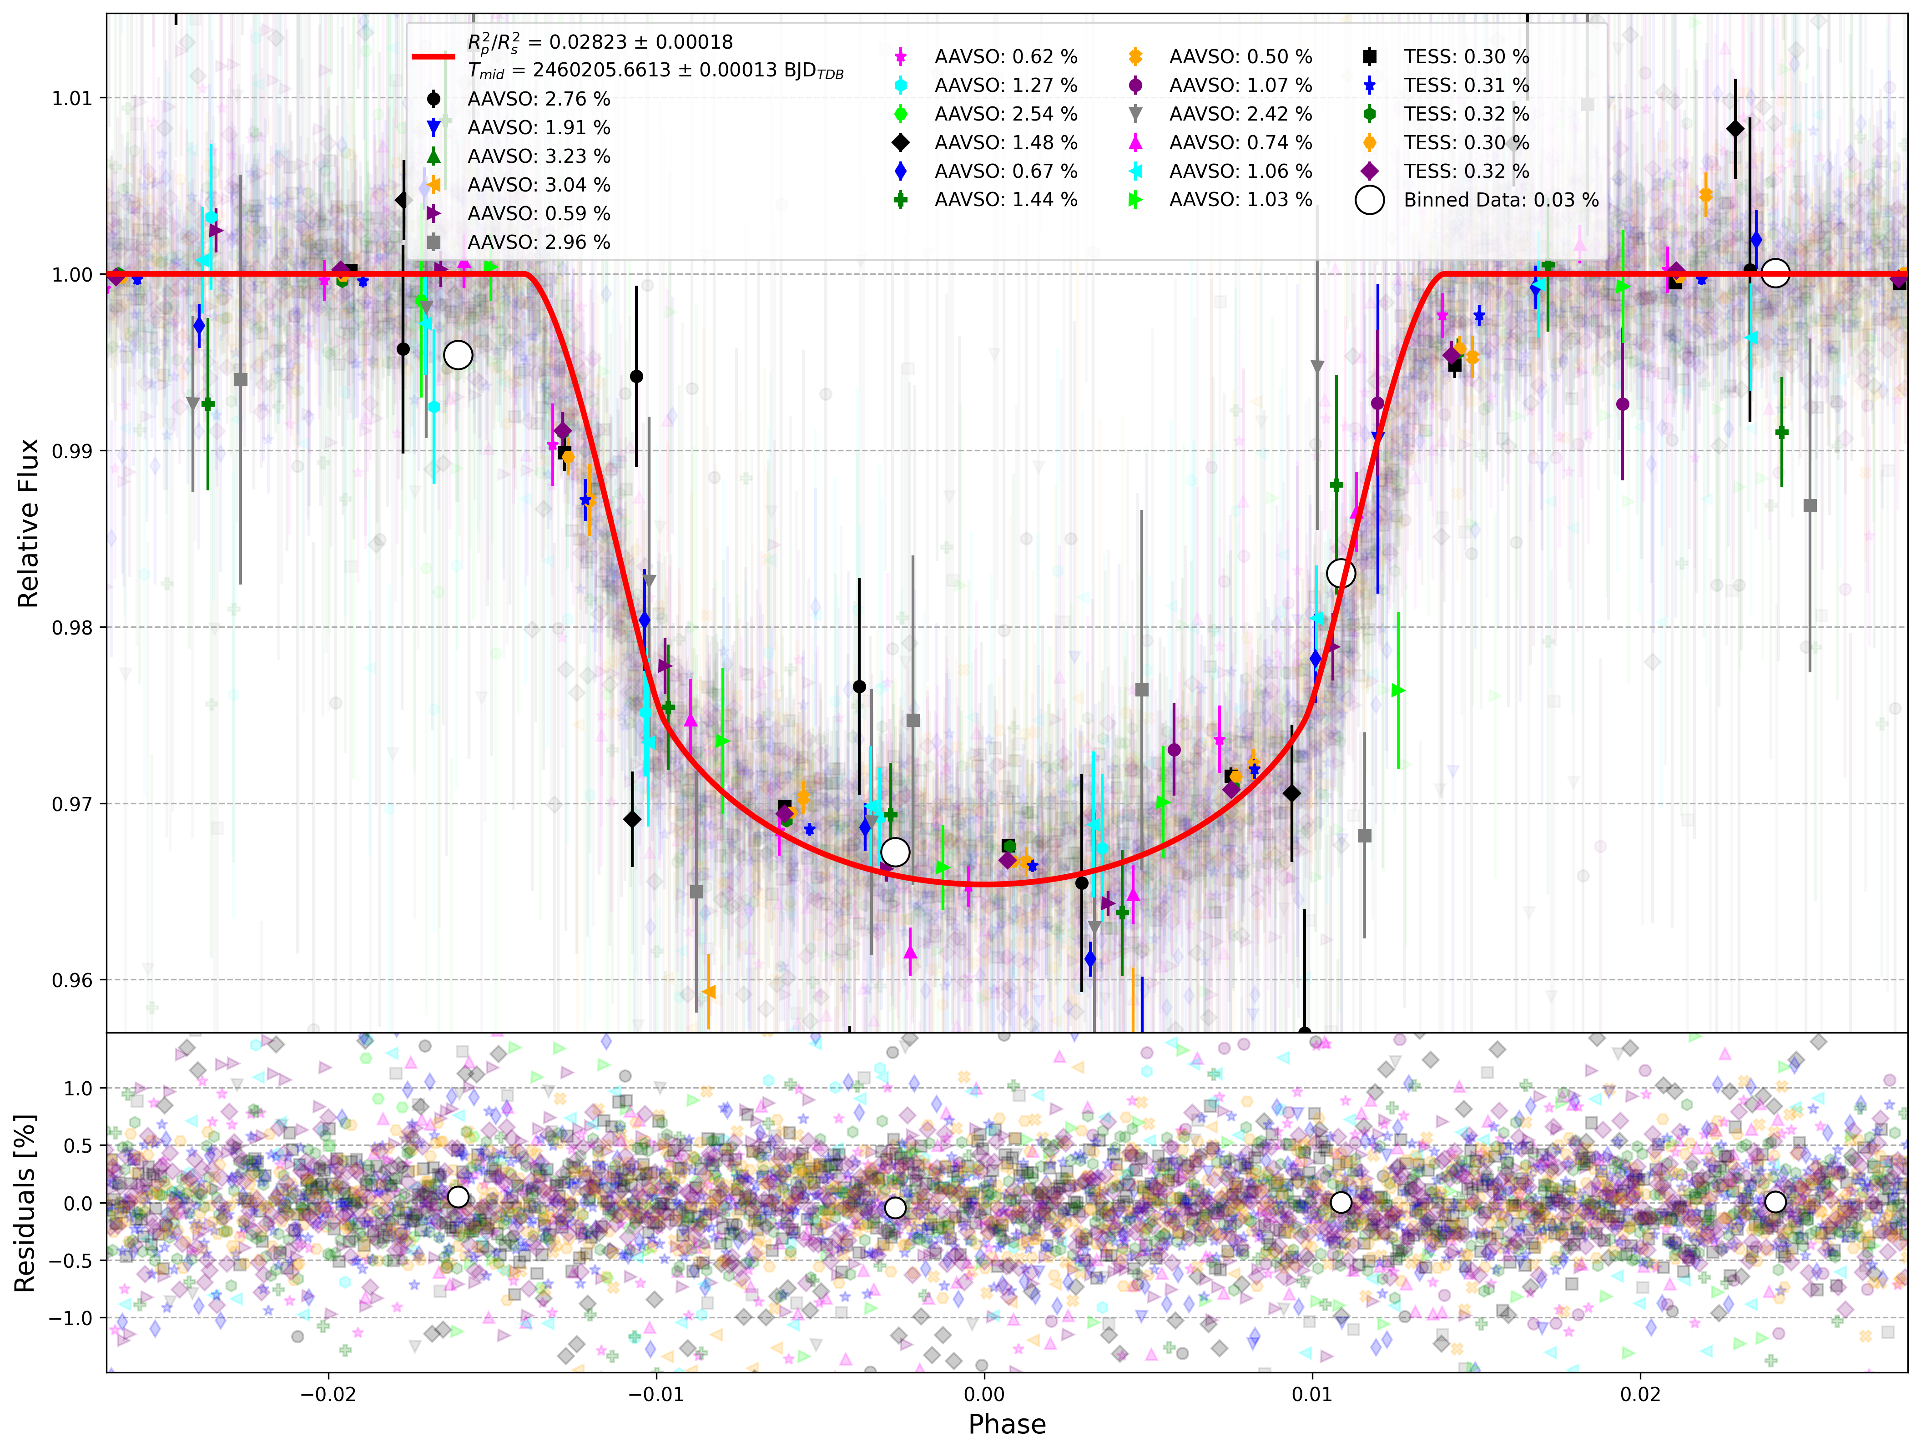1921x1452 pixels.
Task: Select the Tmid = 2460205.6613 legend text
Action: pyautogui.click(x=655, y=71)
